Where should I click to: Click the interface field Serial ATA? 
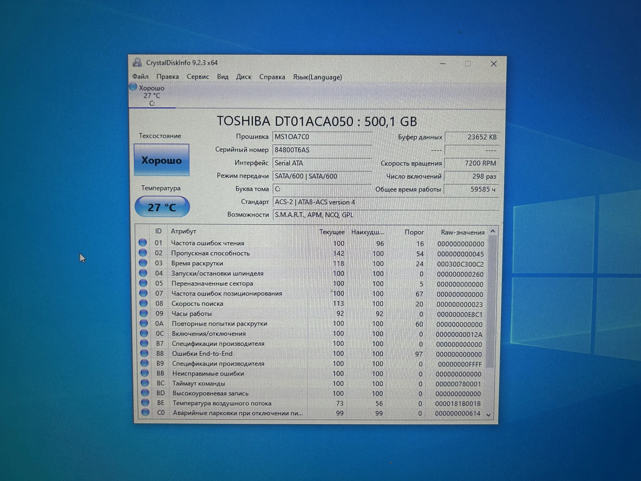coord(323,163)
